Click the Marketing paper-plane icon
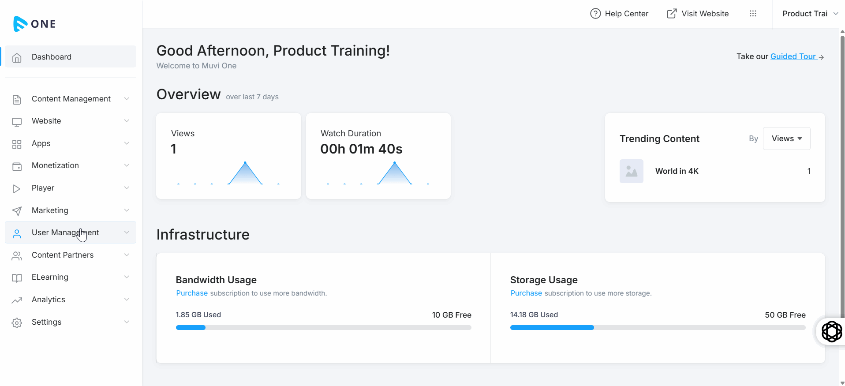This screenshot has height=386, width=845. coord(17,211)
